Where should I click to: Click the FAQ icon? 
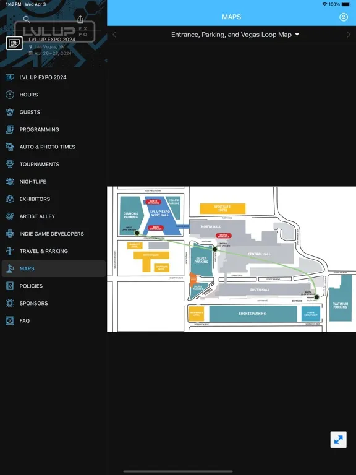(x=10, y=320)
